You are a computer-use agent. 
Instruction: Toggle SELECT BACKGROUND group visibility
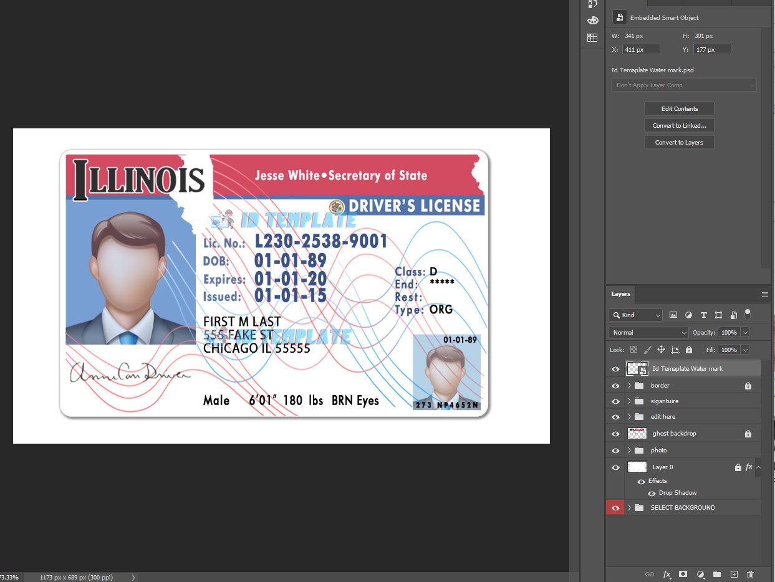tap(616, 508)
